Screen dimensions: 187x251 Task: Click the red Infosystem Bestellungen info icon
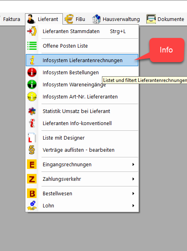pyautogui.click(x=32, y=72)
